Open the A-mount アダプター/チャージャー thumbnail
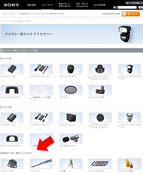 pos(41,69)
